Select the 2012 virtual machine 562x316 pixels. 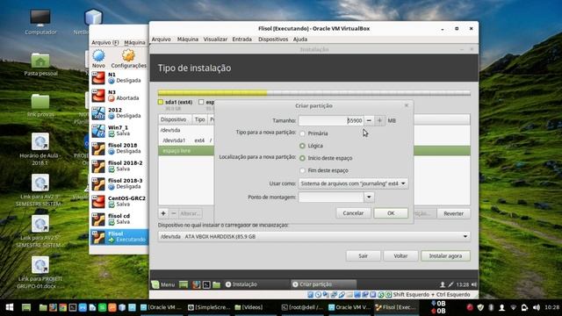pyautogui.click(x=119, y=113)
